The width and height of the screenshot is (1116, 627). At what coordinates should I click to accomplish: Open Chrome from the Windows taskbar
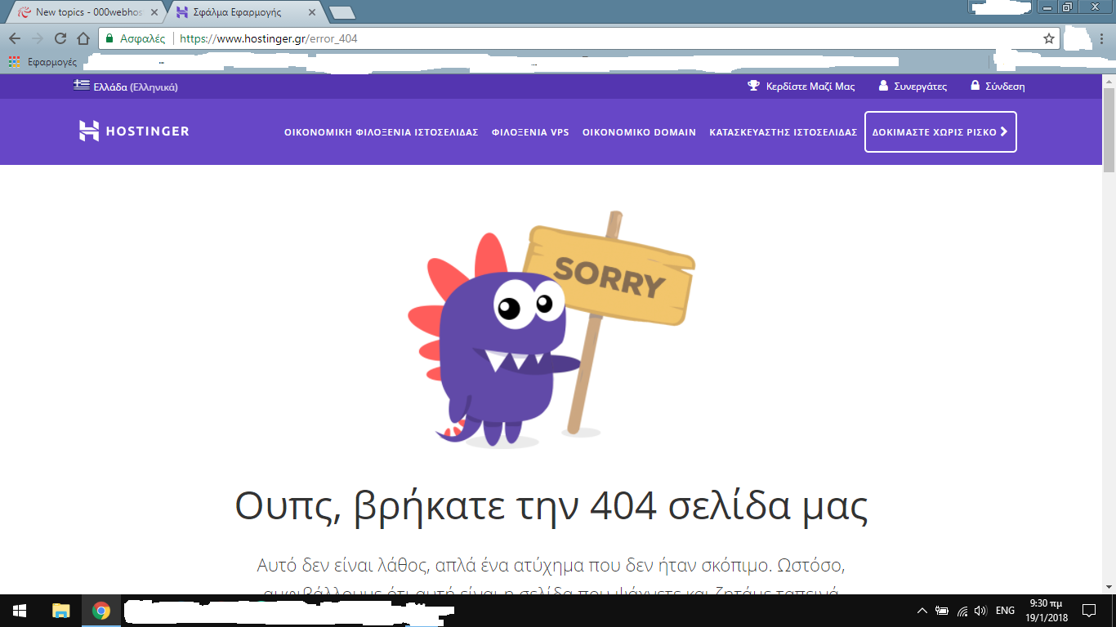pyautogui.click(x=101, y=611)
